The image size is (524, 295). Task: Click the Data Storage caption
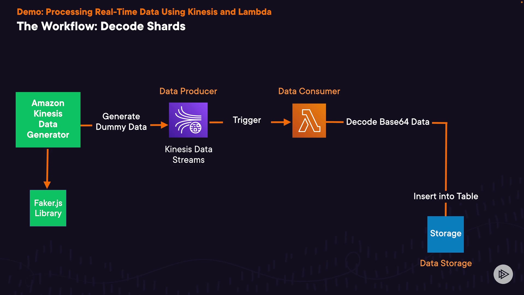tap(446, 263)
